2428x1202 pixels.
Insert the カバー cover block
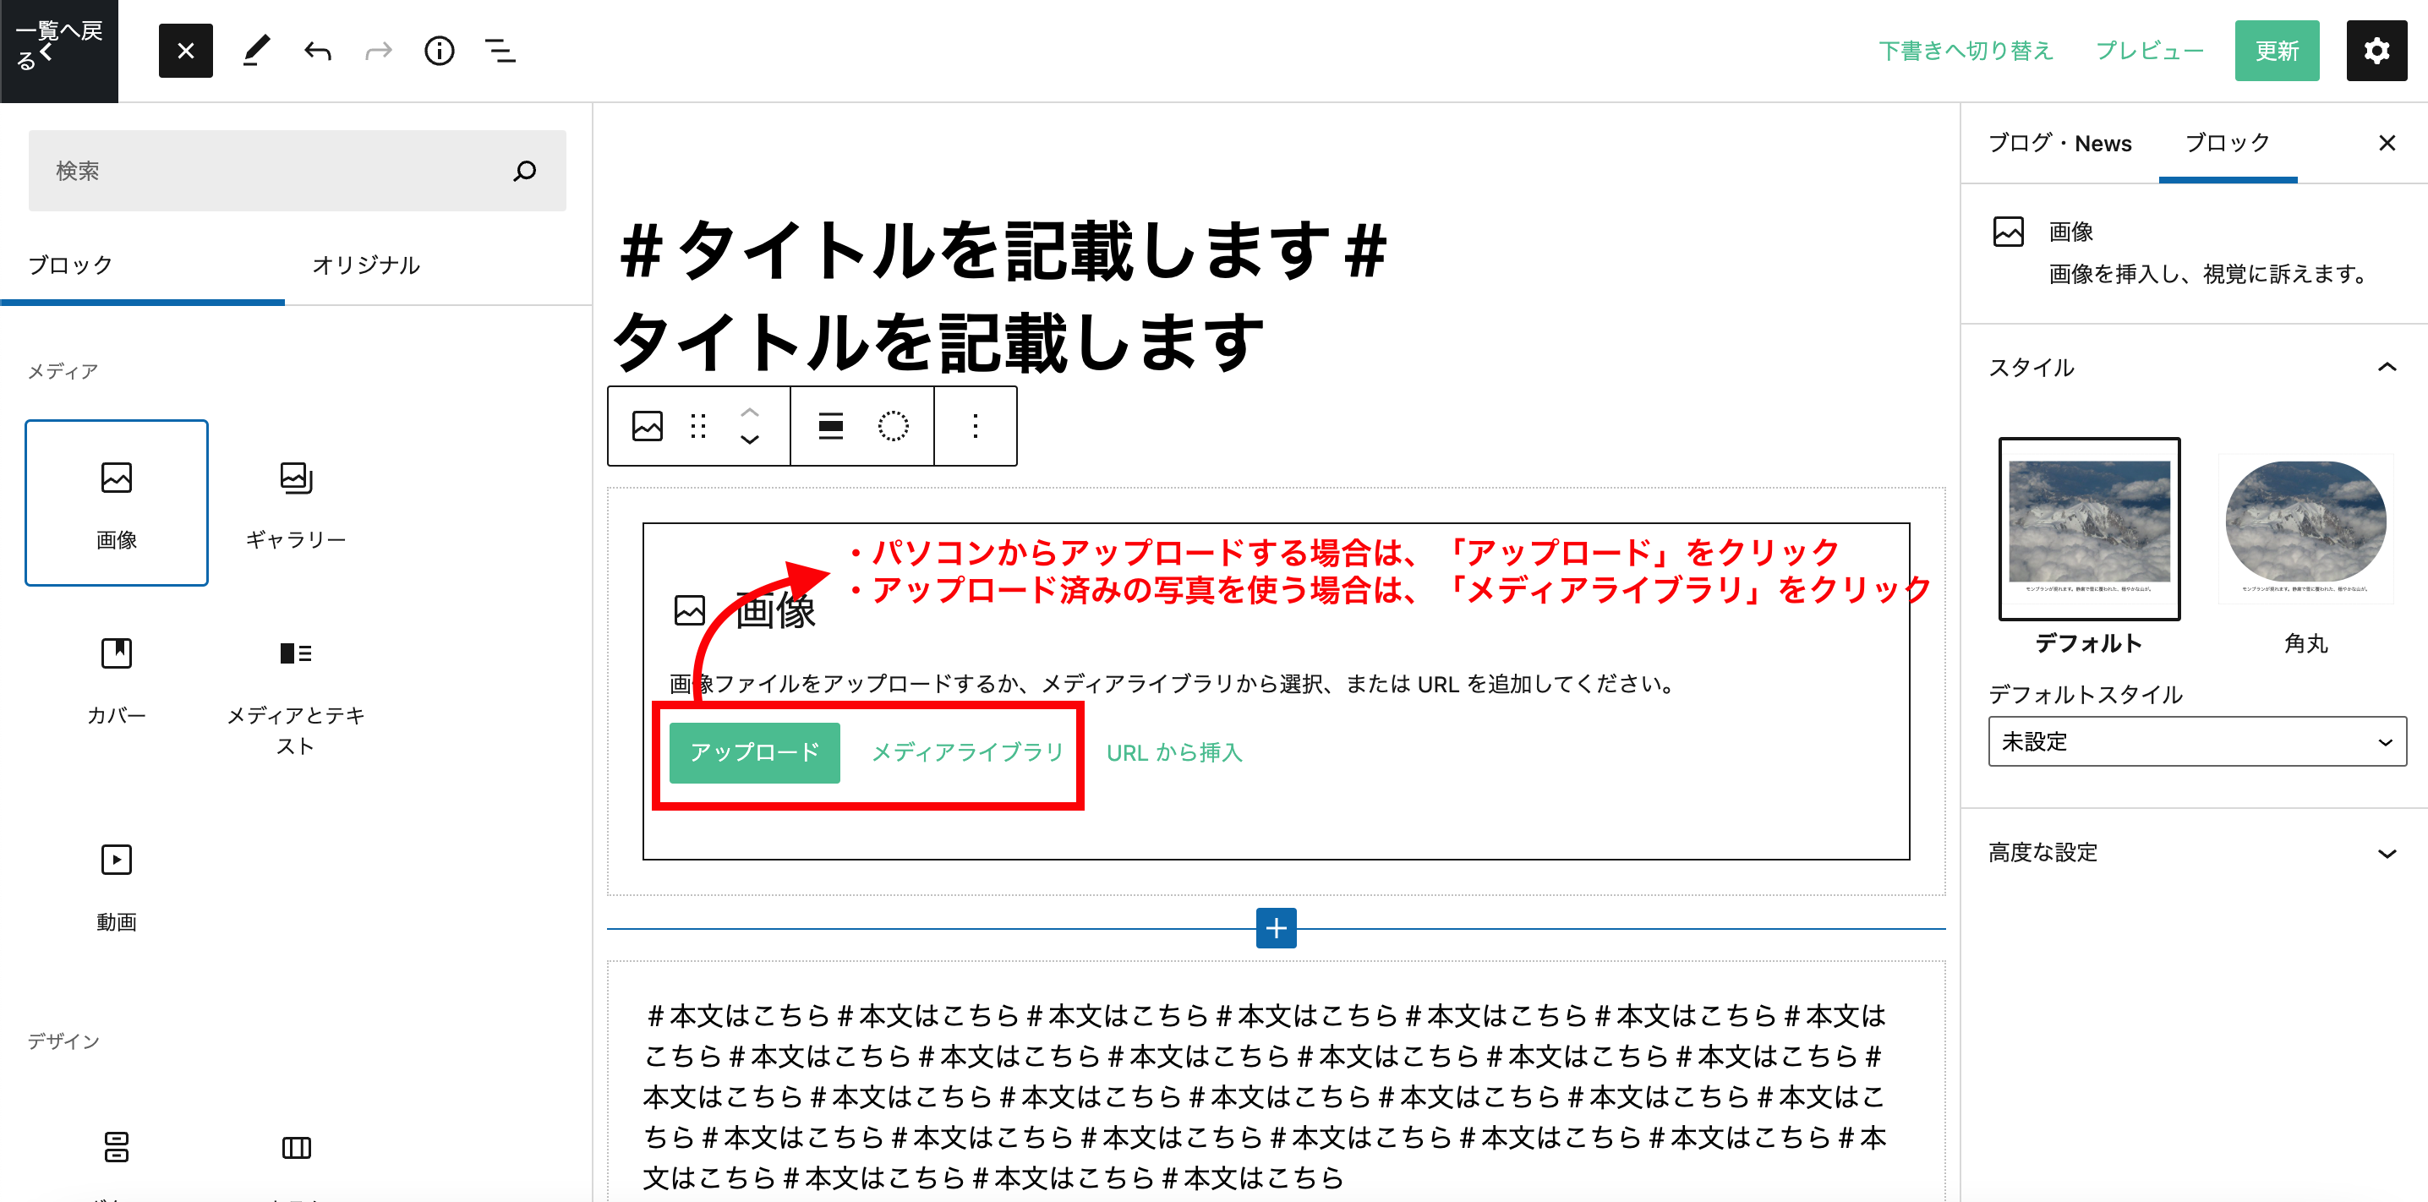117,679
